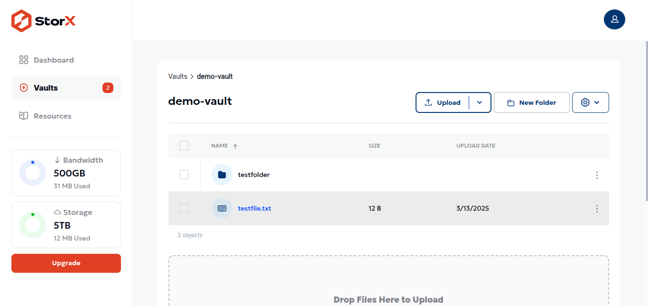Open the vault settings gear dropdown
The width and height of the screenshot is (648, 306).
[x=591, y=102]
